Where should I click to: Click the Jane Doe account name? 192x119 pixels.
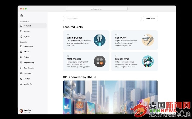point(27,110)
